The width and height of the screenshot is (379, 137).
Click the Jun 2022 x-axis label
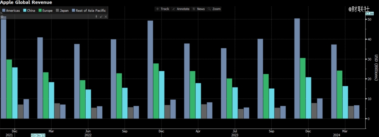coord(88,131)
